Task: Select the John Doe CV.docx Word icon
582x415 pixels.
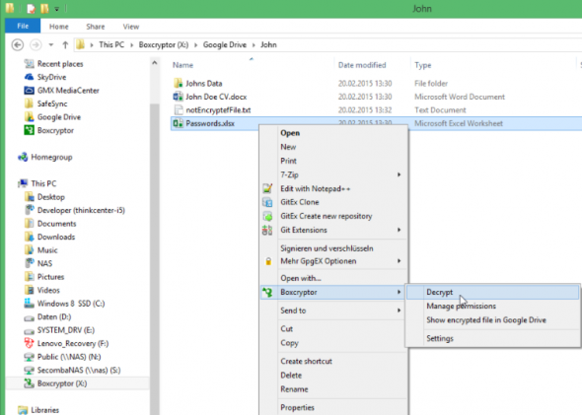Action: pyautogui.click(x=179, y=97)
